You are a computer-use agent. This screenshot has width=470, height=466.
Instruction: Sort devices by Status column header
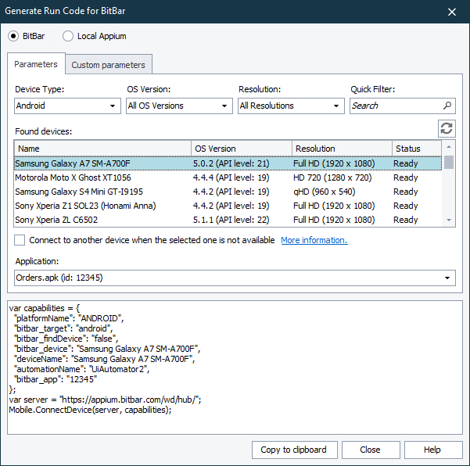click(417, 149)
